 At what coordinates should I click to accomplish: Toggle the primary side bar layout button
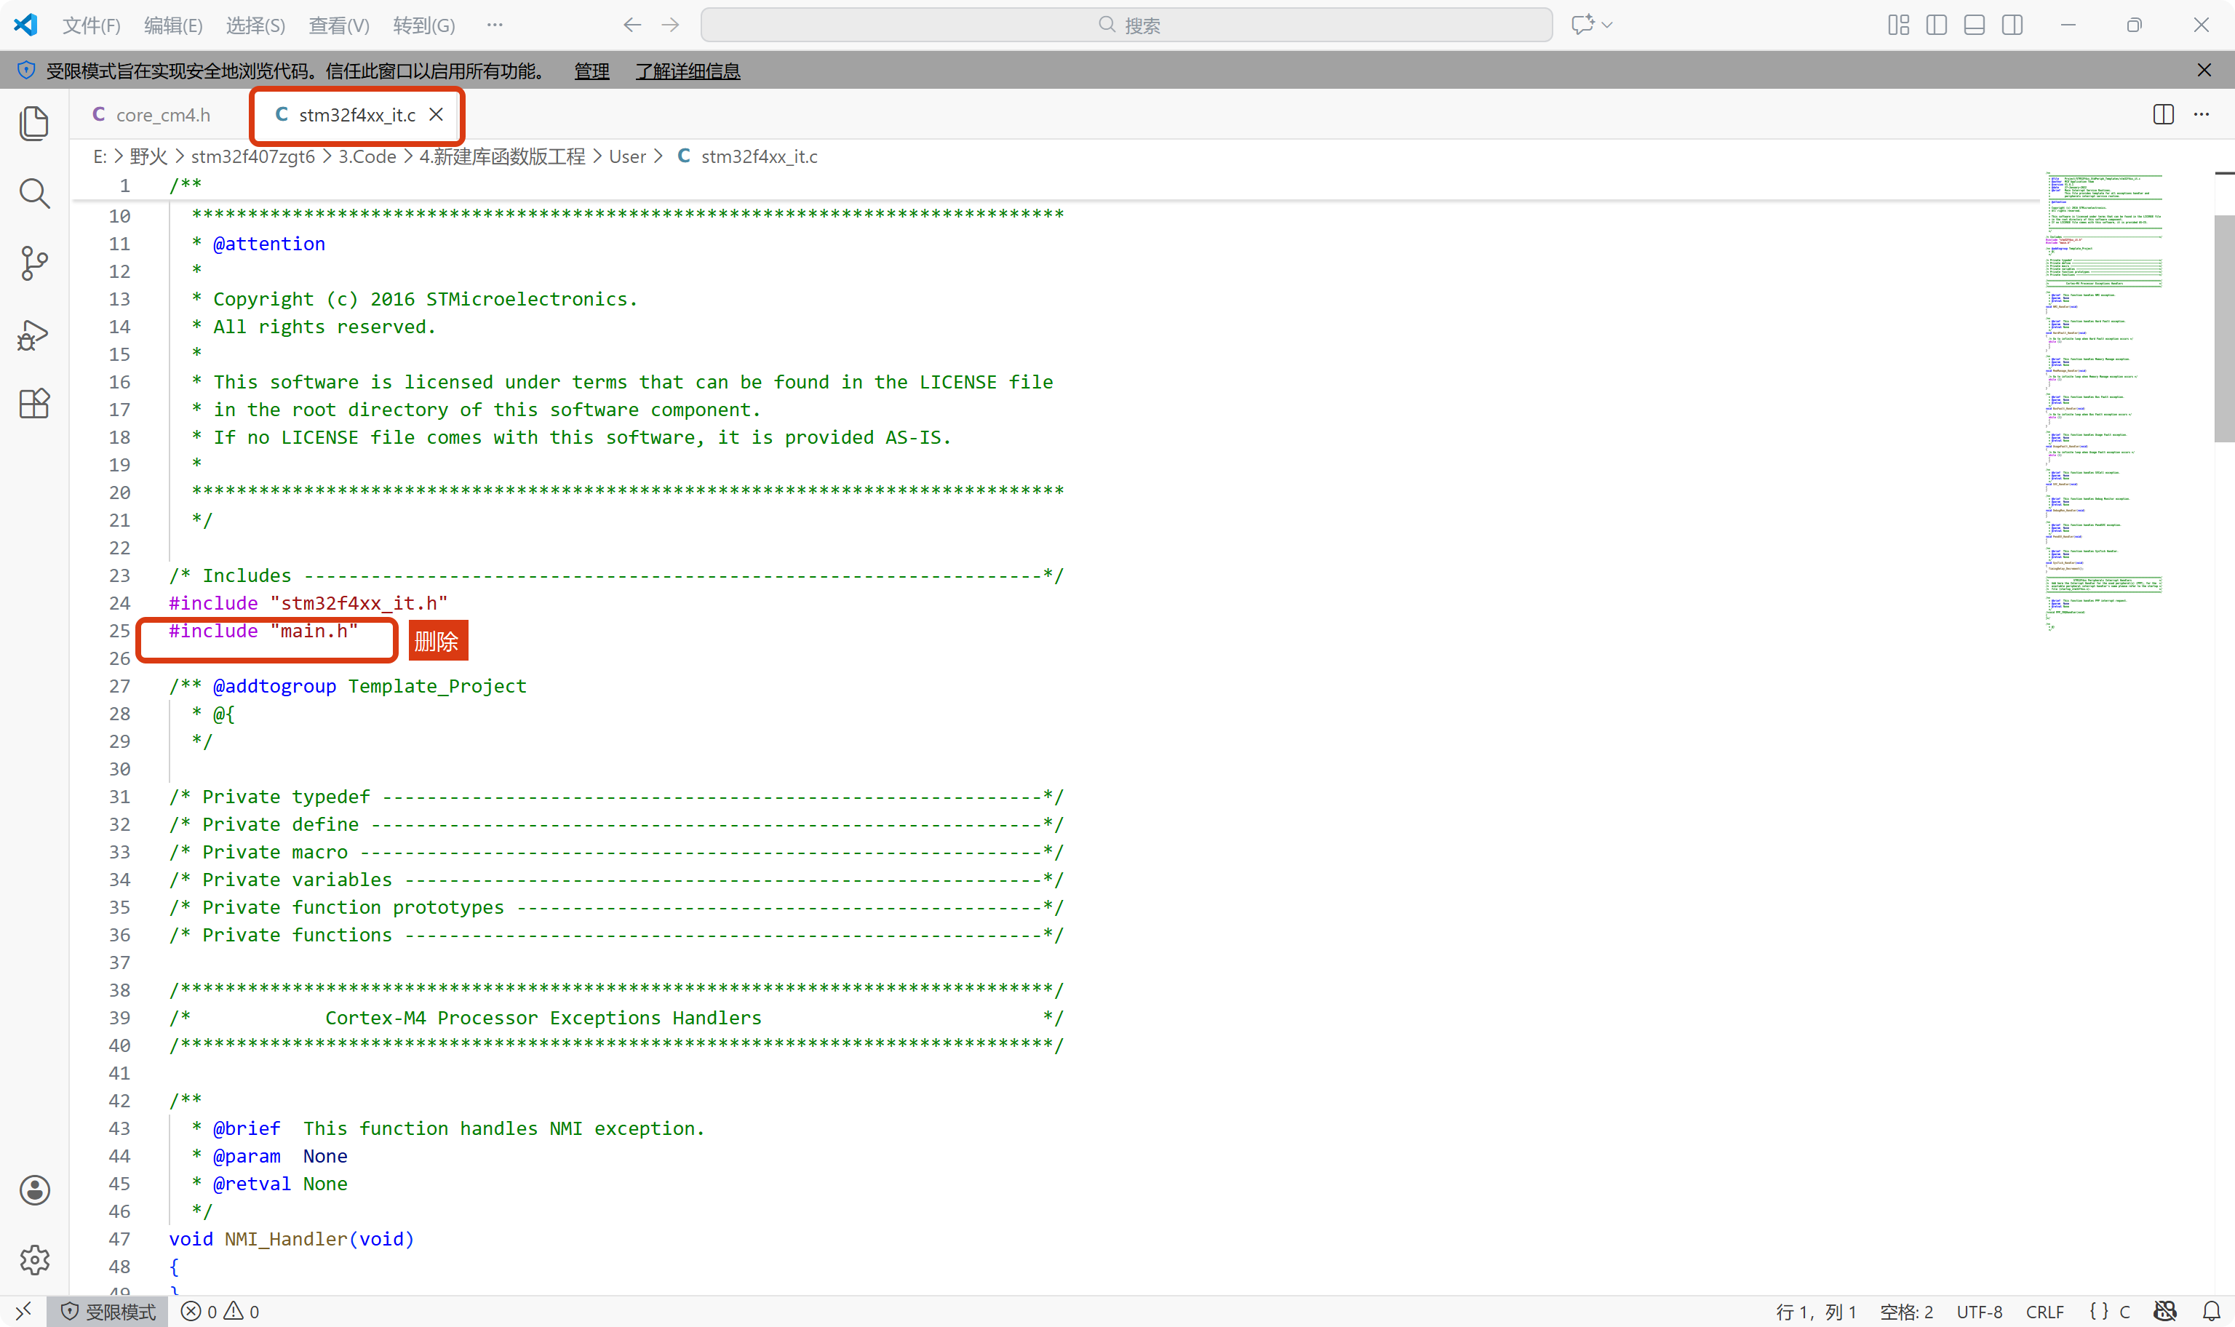tap(1937, 25)
